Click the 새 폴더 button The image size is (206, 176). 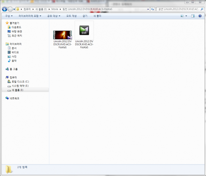[97, 16]
